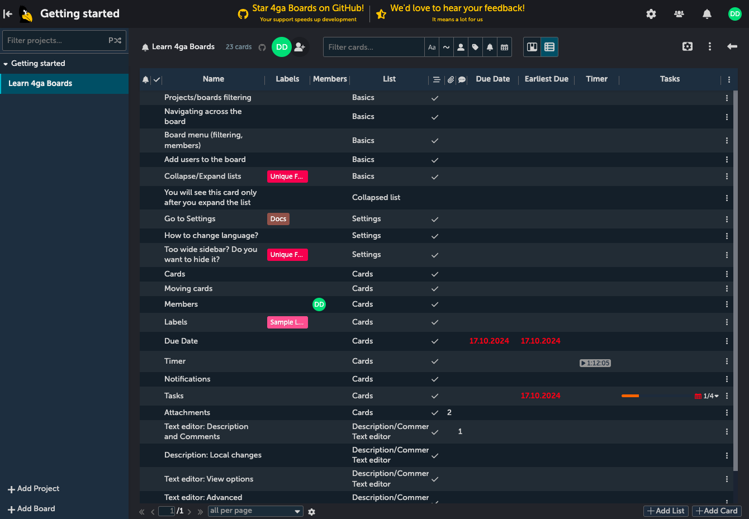
Task: Sort table by the Timer column header
Action: (x=596, y=79)
